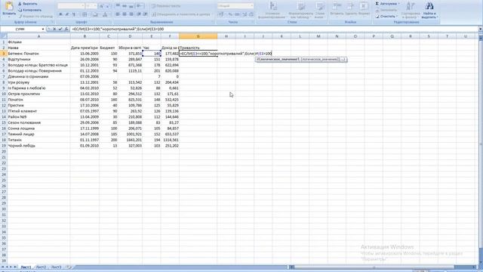Apply the font color letter A
483x272 pixels.
coord(105,14)
